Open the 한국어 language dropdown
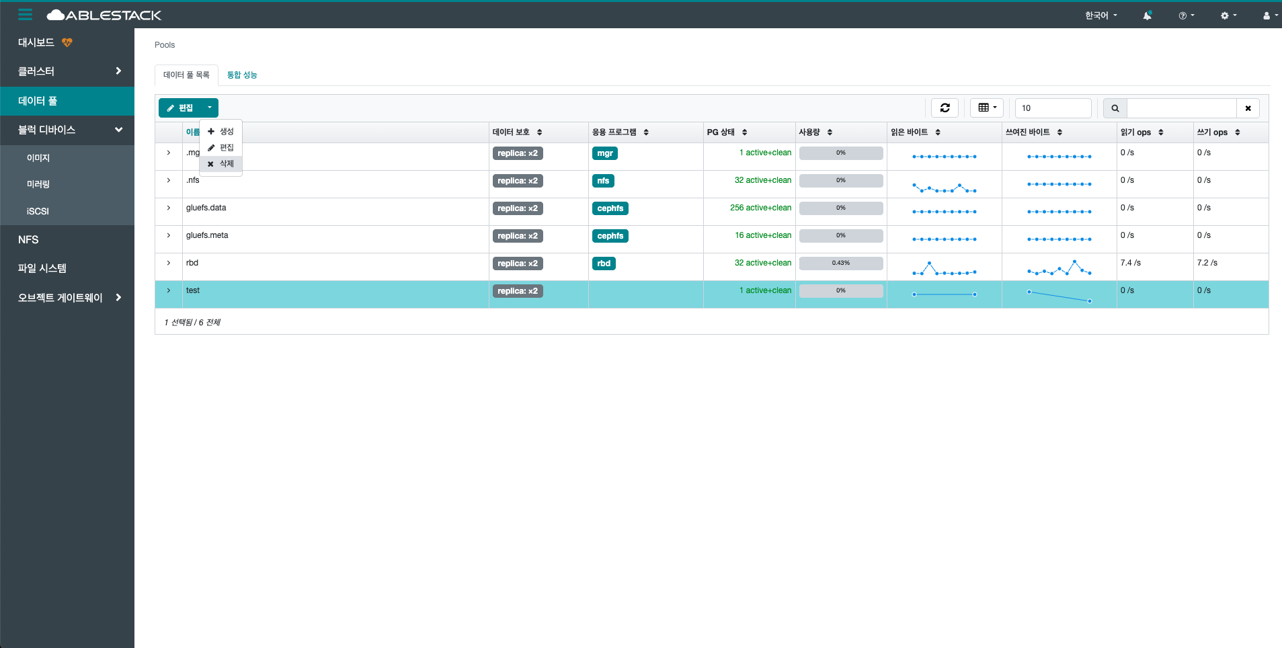 pos(1100,15)
